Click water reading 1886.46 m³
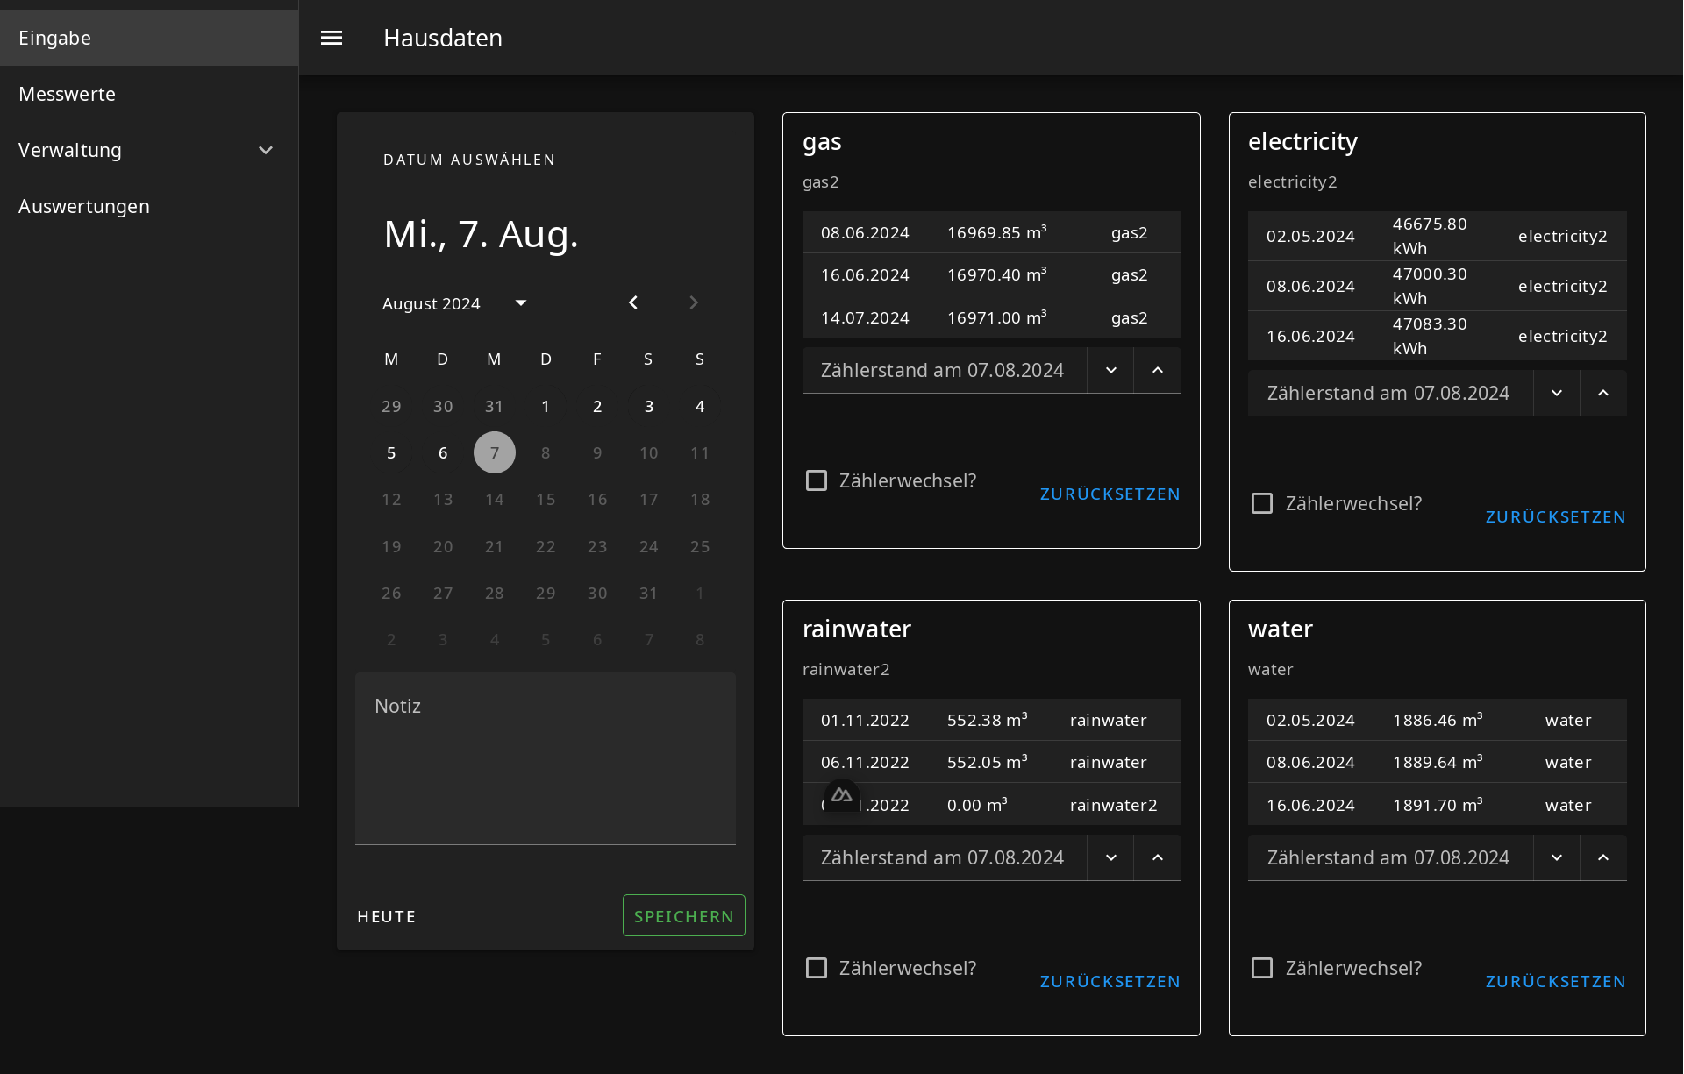1684x1074 pixels. (x=1438, y=720)
